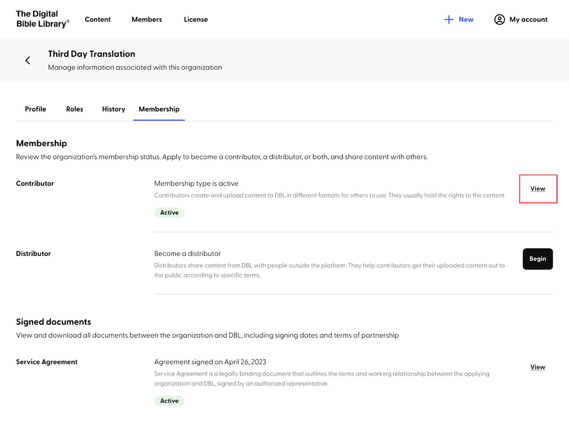Screen dimensions: 569x427
Task: Click the back arrow chevron icon
Action: (x=28, y=60)
